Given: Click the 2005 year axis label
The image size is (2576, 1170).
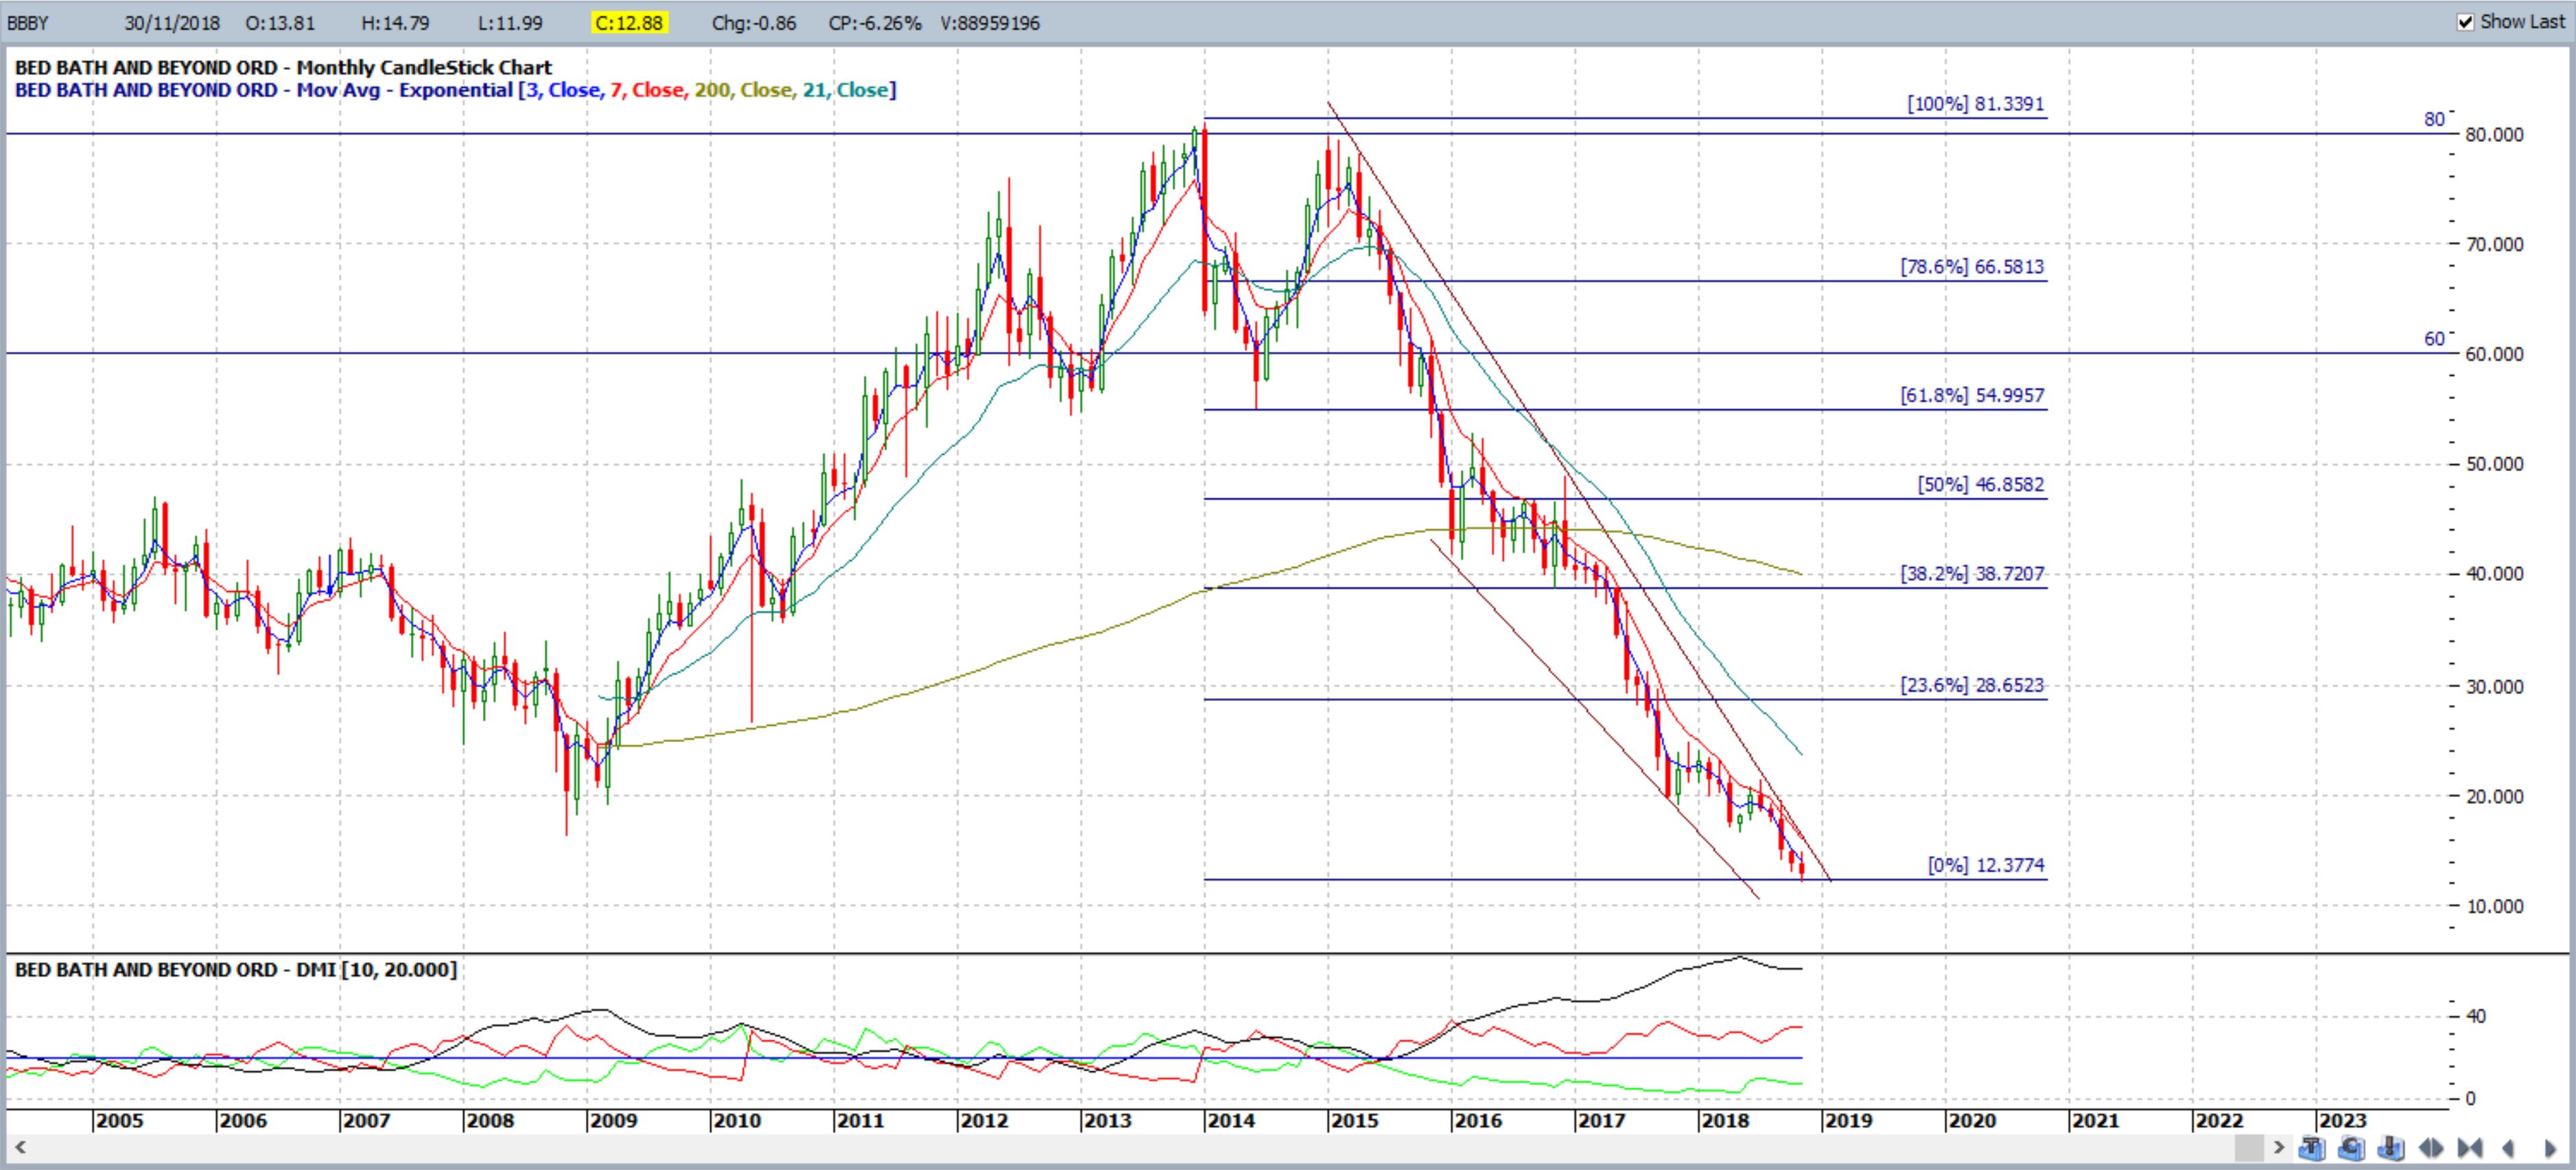Looking at the screenshot, I should pos(120,1120).
